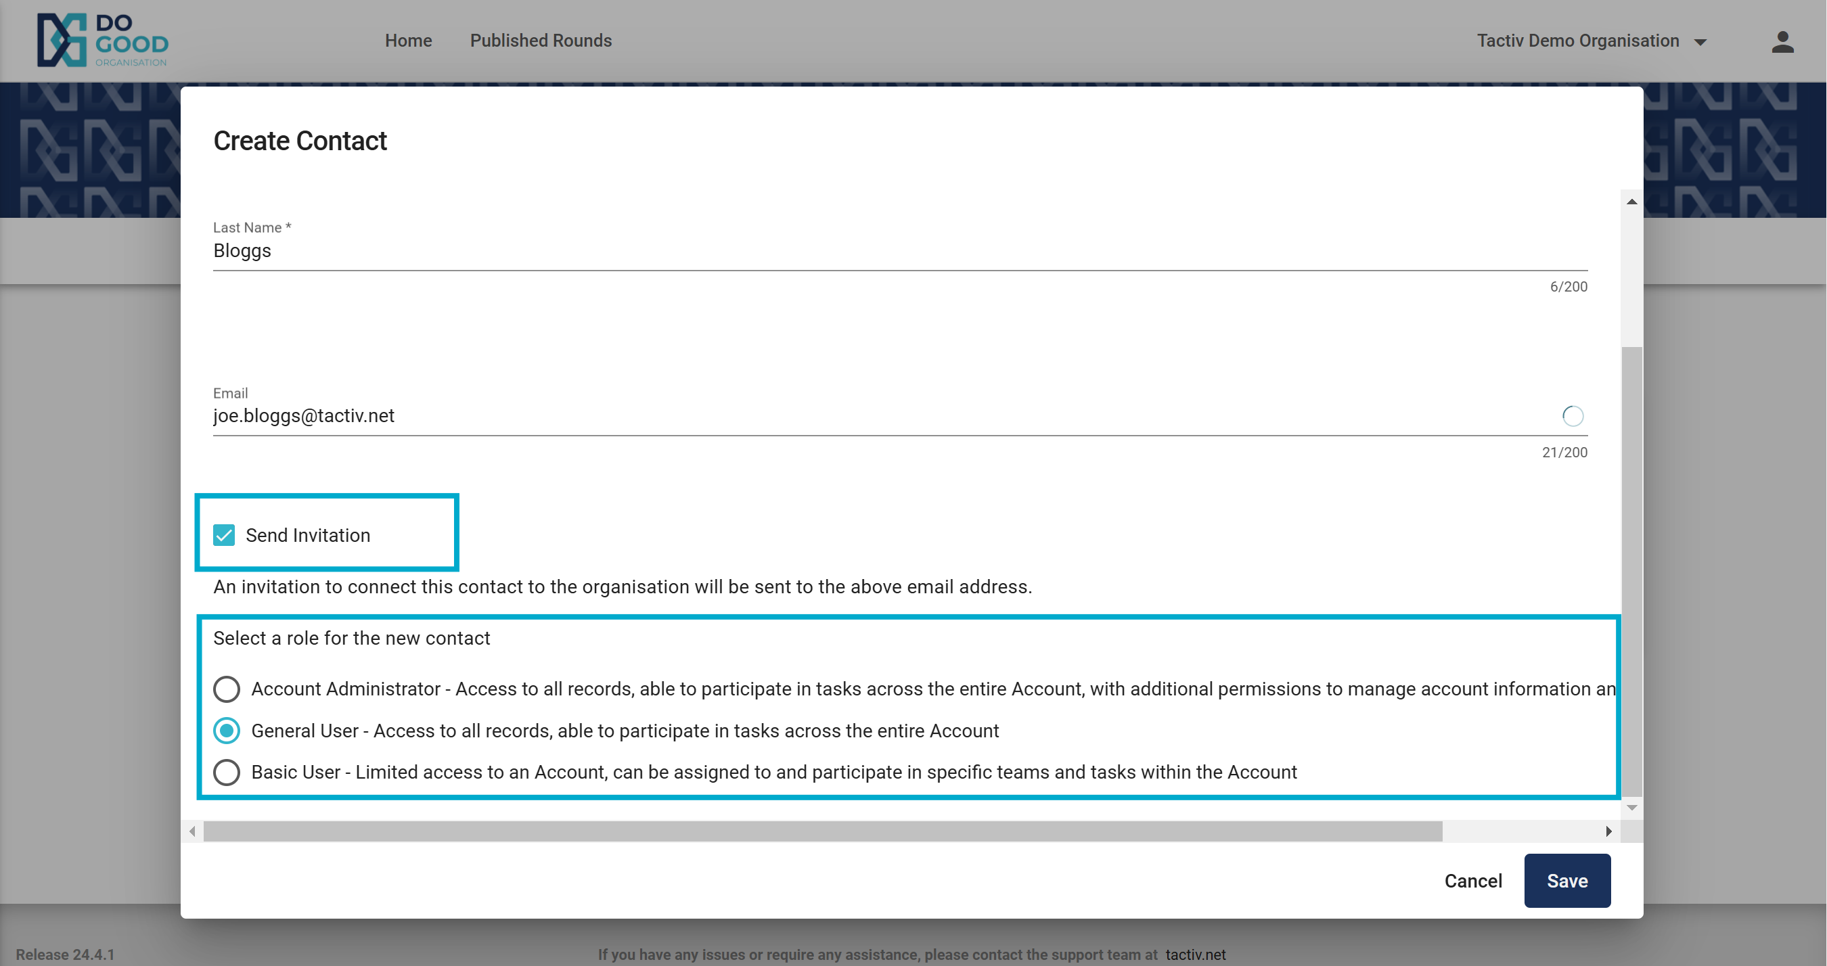Click the scroll down arrow in dialog
Image resolution: width=1827 pixels, height=966 pixels.
click(1631, 808)
